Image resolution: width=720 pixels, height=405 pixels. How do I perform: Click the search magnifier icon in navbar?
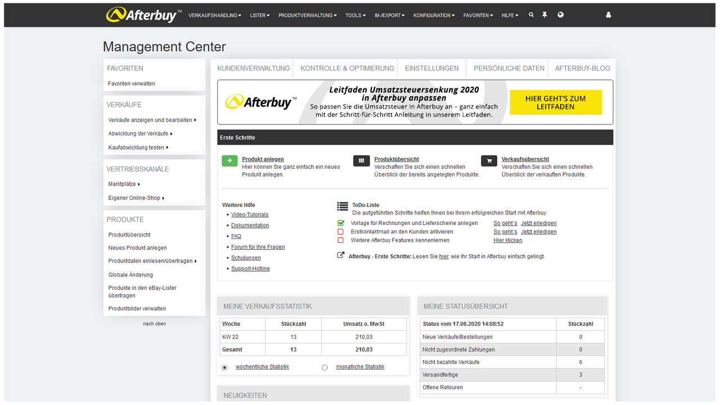point(531,15)
